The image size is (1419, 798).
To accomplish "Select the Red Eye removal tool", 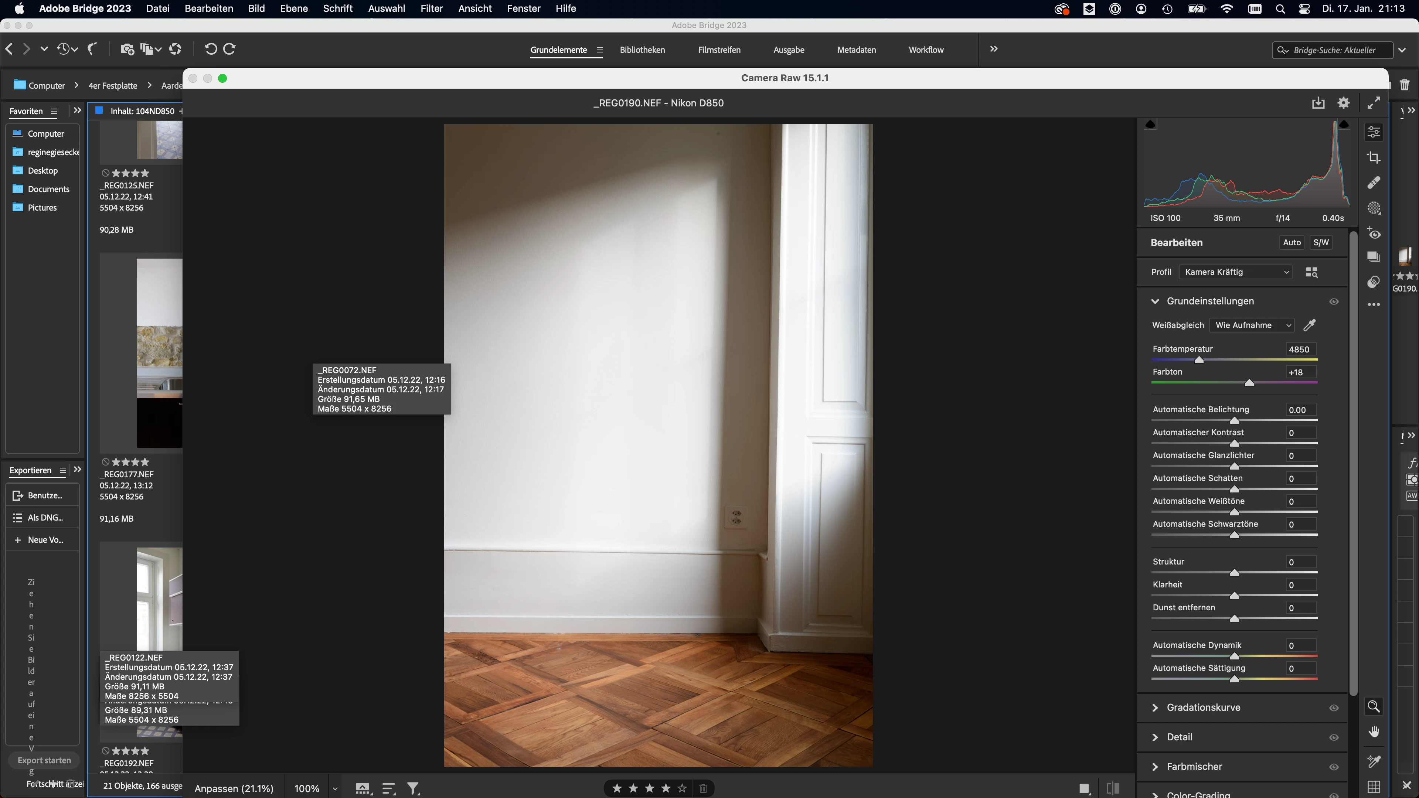I will tap(1374, 233).
